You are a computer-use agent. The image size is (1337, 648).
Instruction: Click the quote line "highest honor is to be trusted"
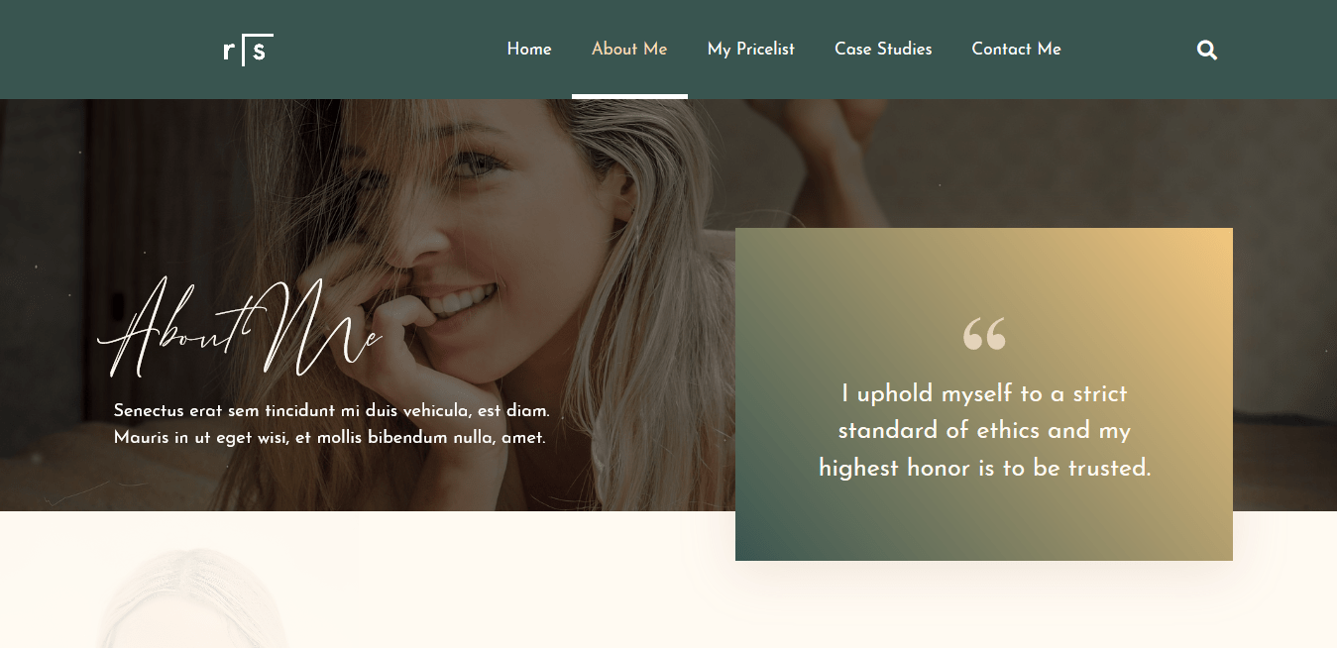984,468
